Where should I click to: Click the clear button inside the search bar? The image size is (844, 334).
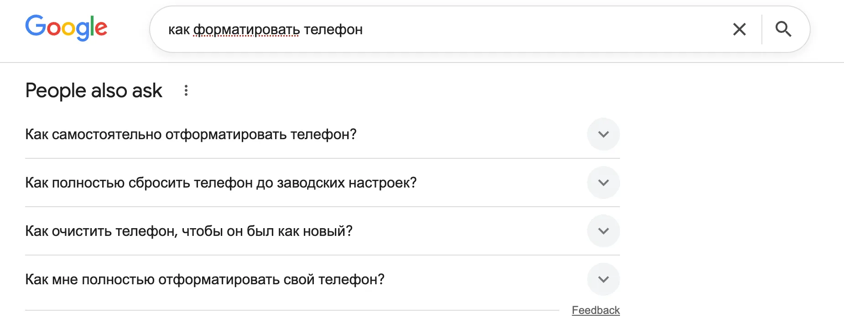tap(740, 29)
